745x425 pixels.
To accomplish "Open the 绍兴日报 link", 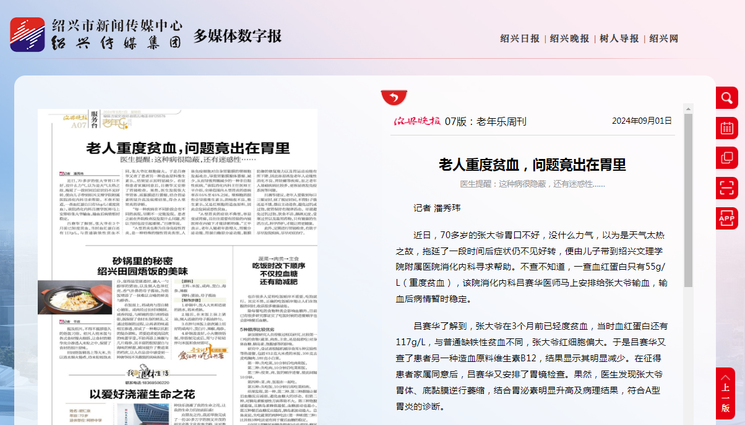I will tap(520, 38).
